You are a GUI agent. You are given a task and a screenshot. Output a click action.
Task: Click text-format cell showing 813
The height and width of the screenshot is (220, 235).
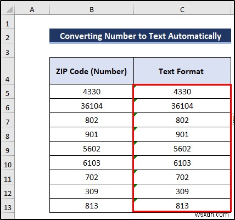[x=182, y=206]
